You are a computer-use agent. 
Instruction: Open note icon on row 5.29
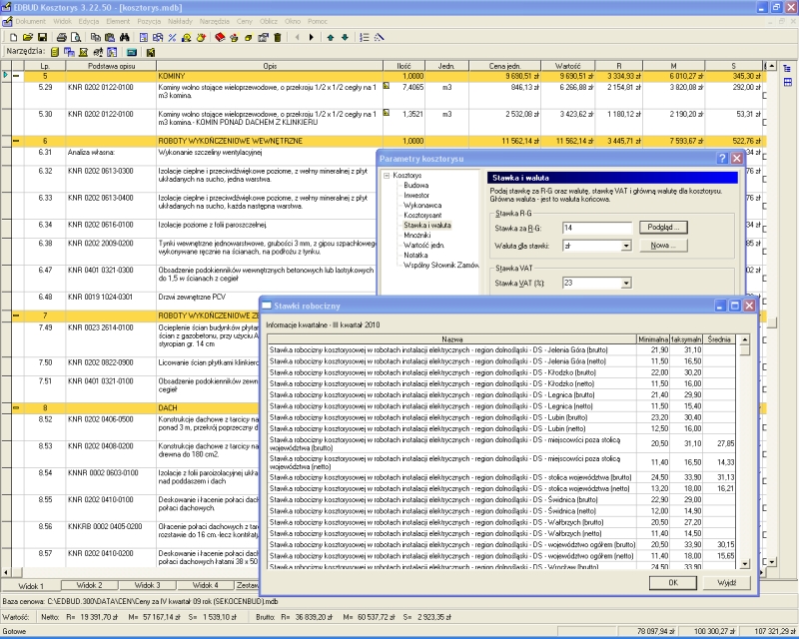(387, 86)
